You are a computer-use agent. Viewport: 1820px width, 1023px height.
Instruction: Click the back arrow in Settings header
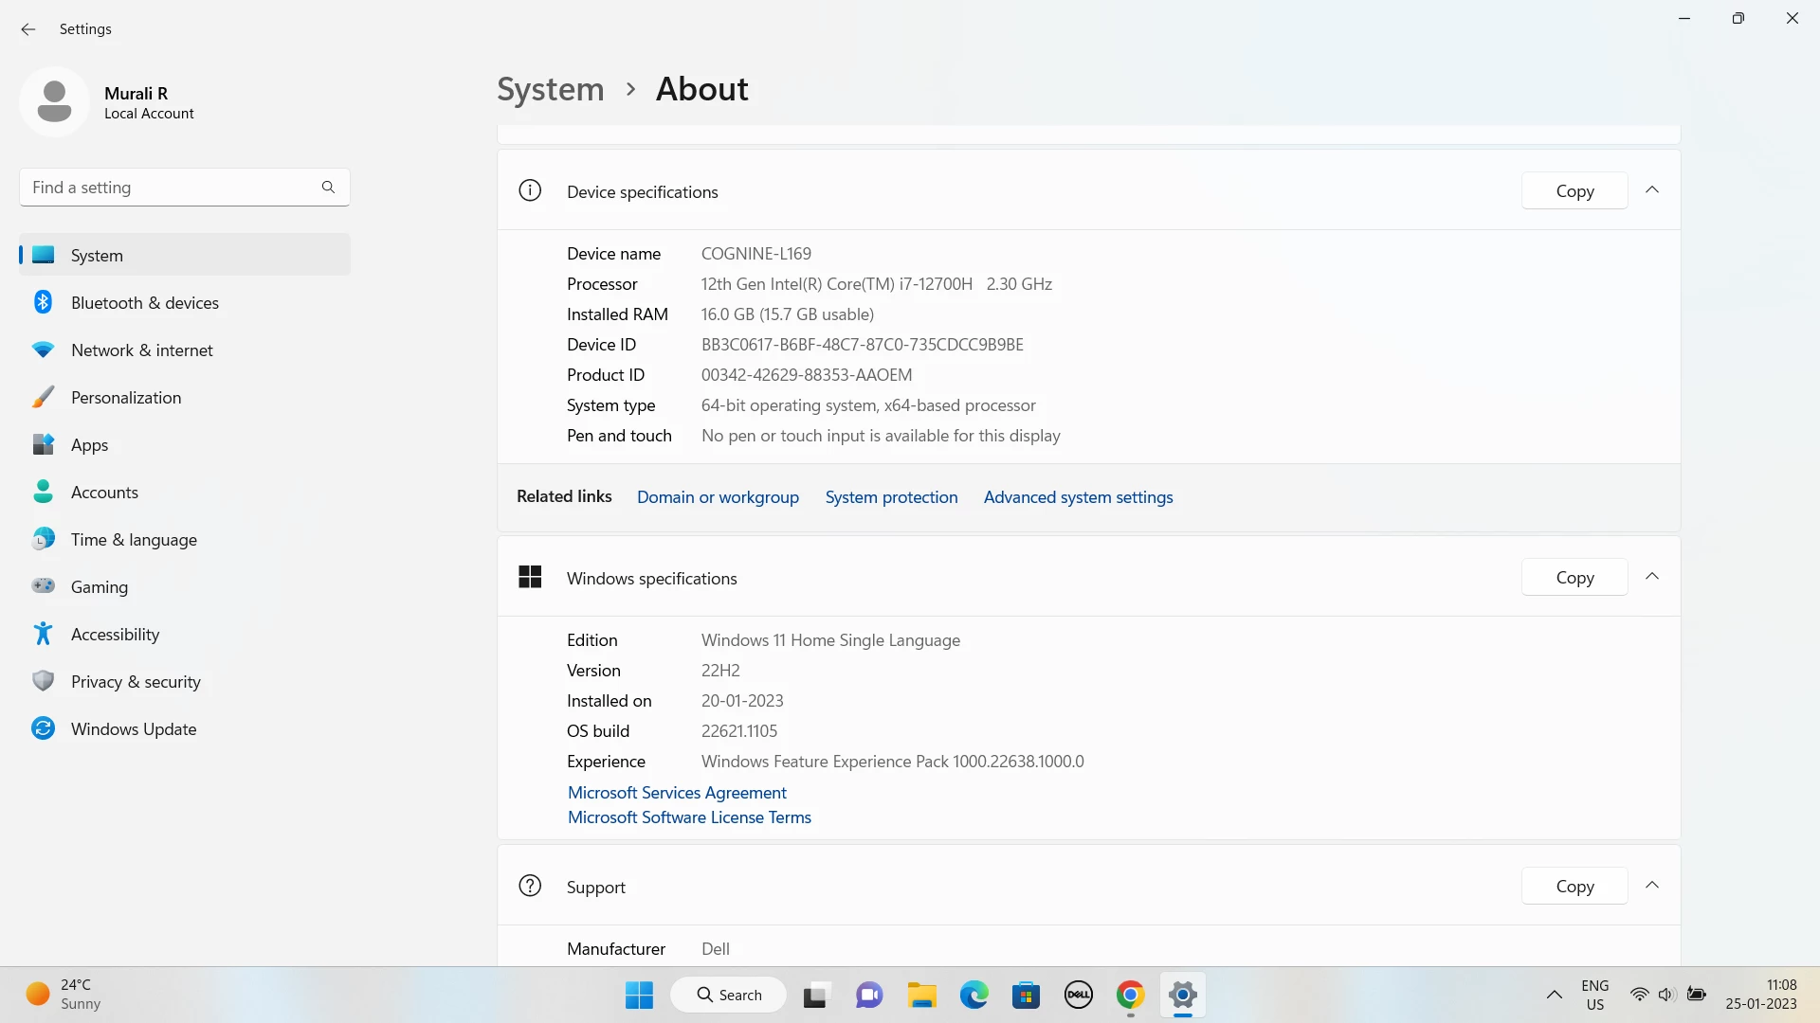coord(28,29)
